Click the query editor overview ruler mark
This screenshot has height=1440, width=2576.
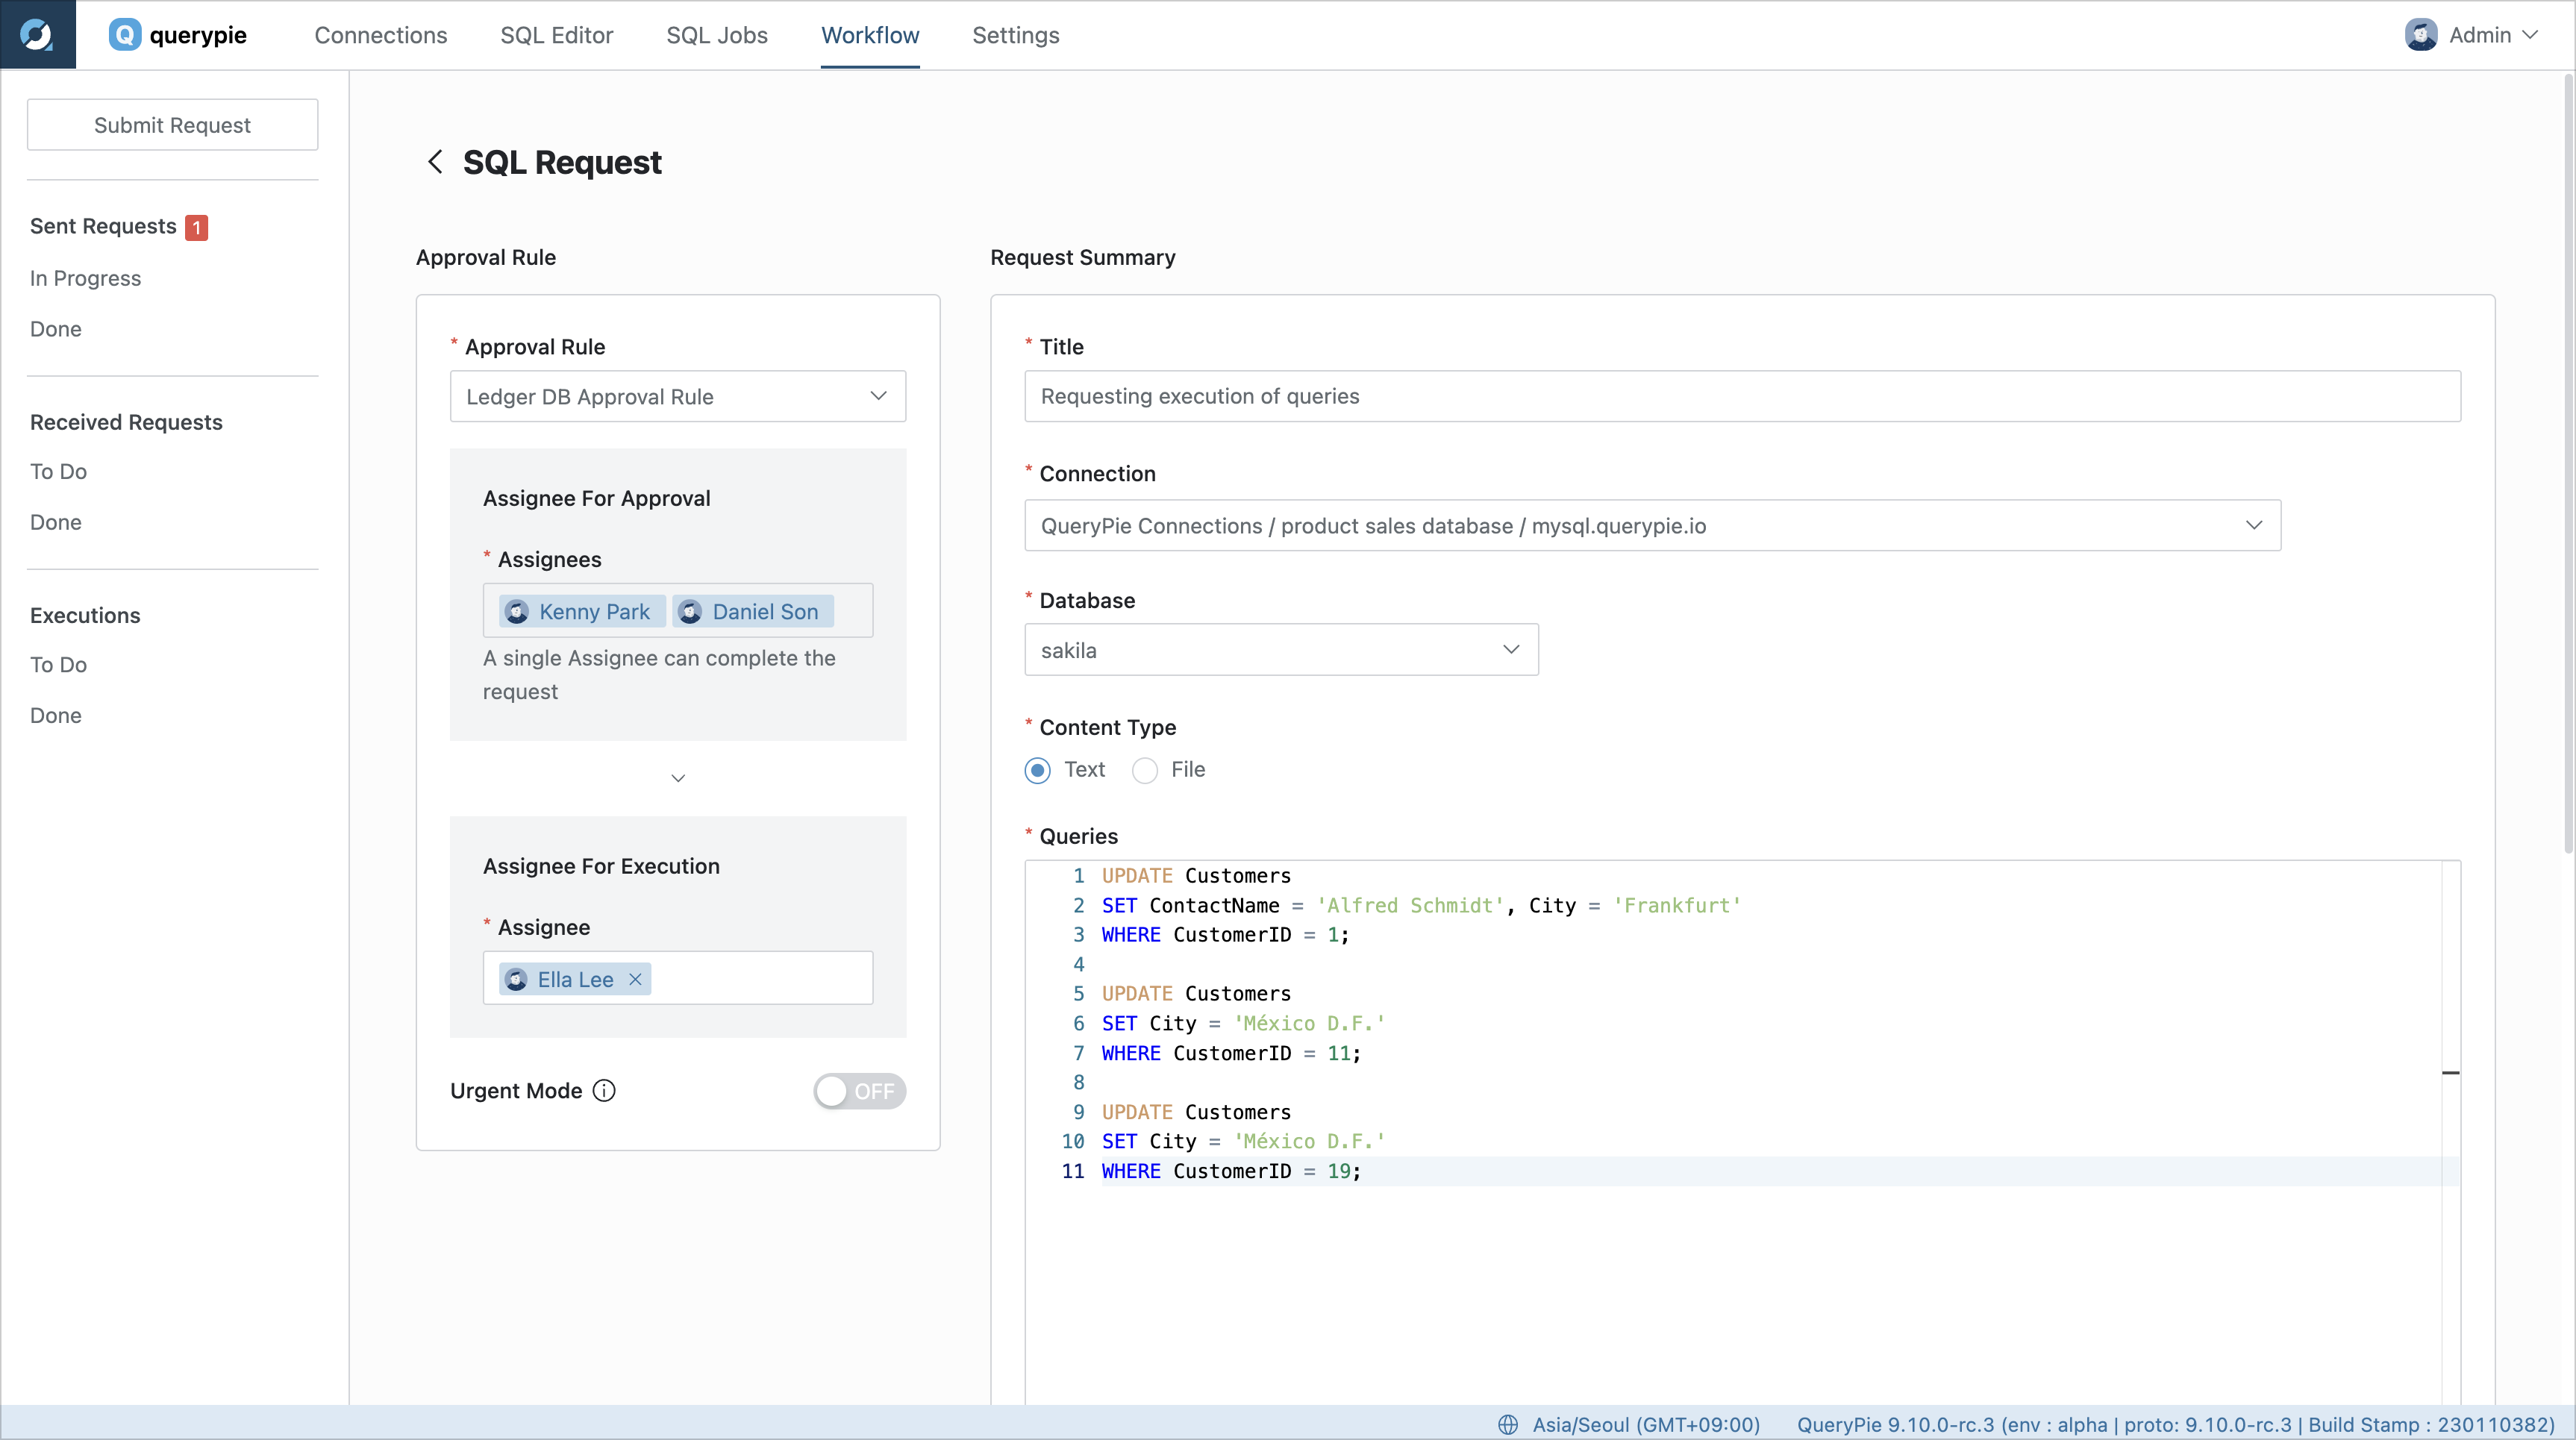2450,1073
